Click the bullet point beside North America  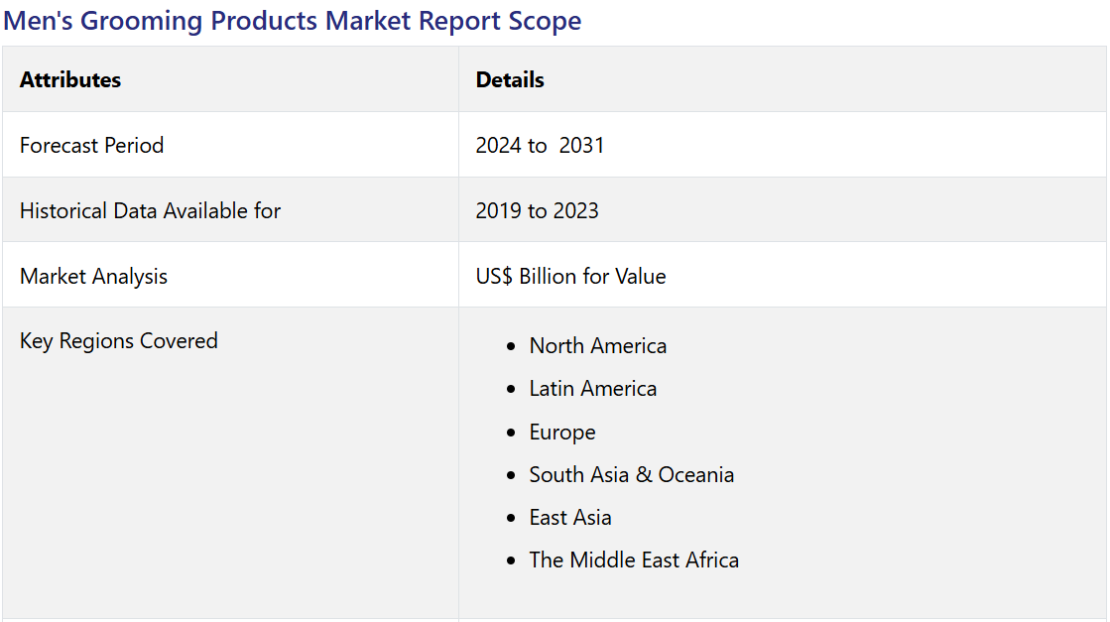point(511,347)
